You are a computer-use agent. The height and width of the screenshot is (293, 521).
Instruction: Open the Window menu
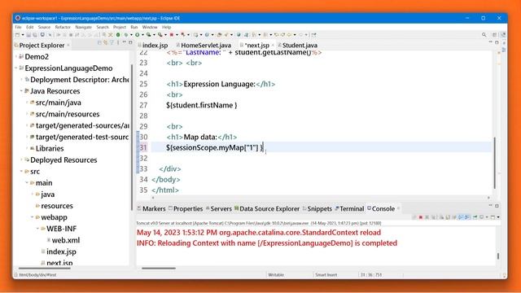coord(150,27)
